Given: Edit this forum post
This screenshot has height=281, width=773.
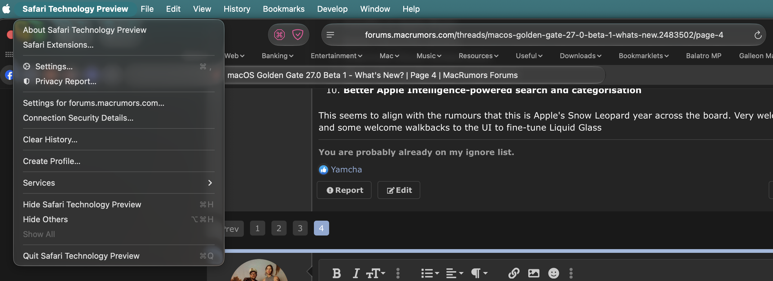Looking at the screenshot, I should [x=399, y=190].
